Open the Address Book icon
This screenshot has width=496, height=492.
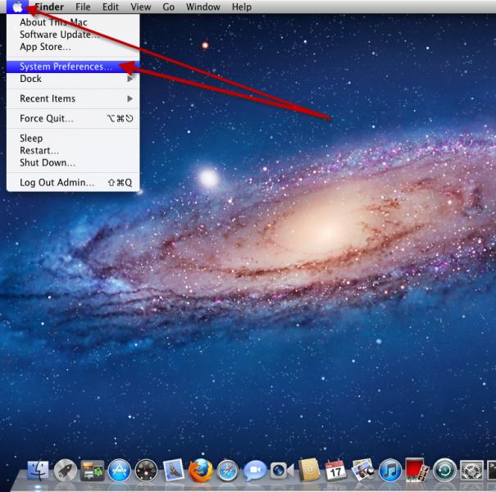308,471
